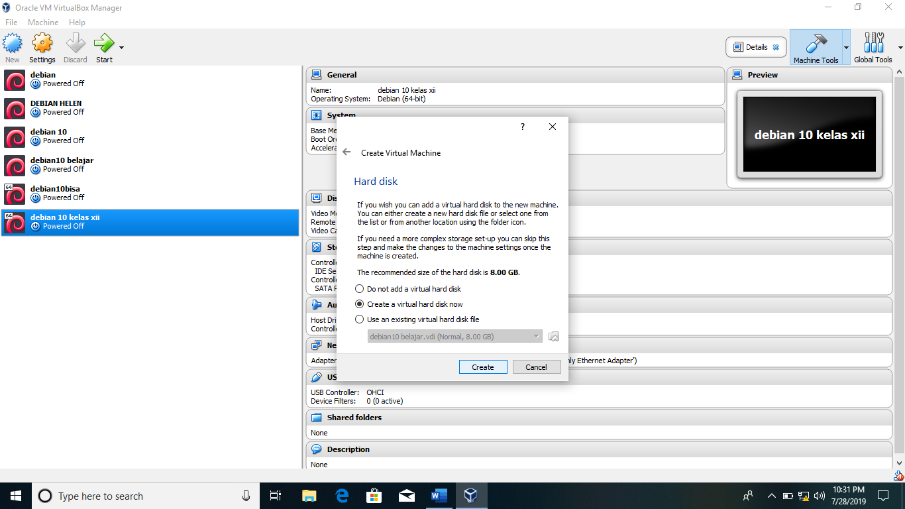Click the details pane scroll-up arrow
Screen dimensions: 905x509
(900, 71)
